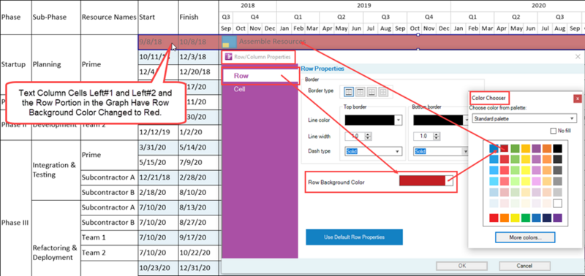Viewport: 585px width, 276px height.
Task: Click the Team 1 resource cell
Action: (109, 237)
